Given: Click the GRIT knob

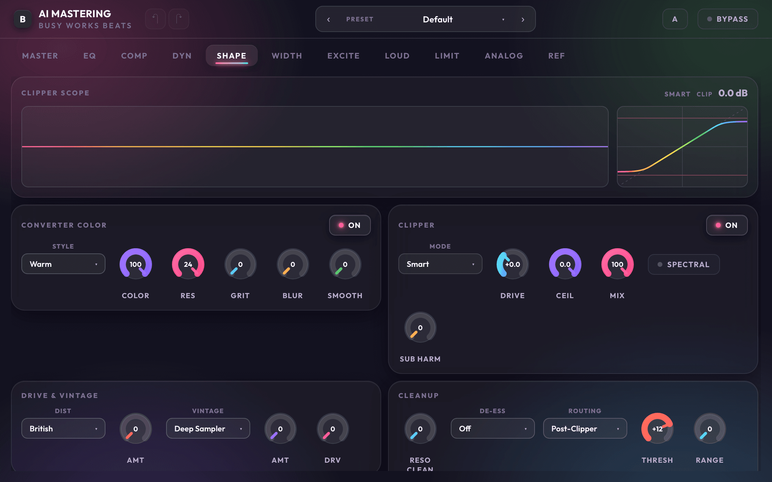Looking at the screenshot, I should 240,264.
